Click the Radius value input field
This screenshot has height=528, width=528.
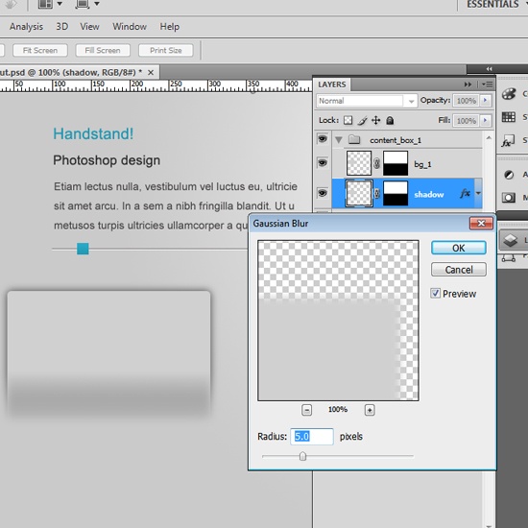tap(312, 437)
